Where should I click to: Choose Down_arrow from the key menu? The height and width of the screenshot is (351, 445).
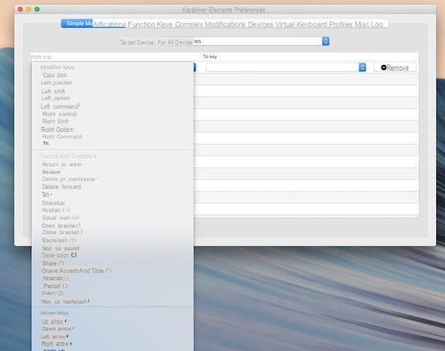tap(58, 329)
